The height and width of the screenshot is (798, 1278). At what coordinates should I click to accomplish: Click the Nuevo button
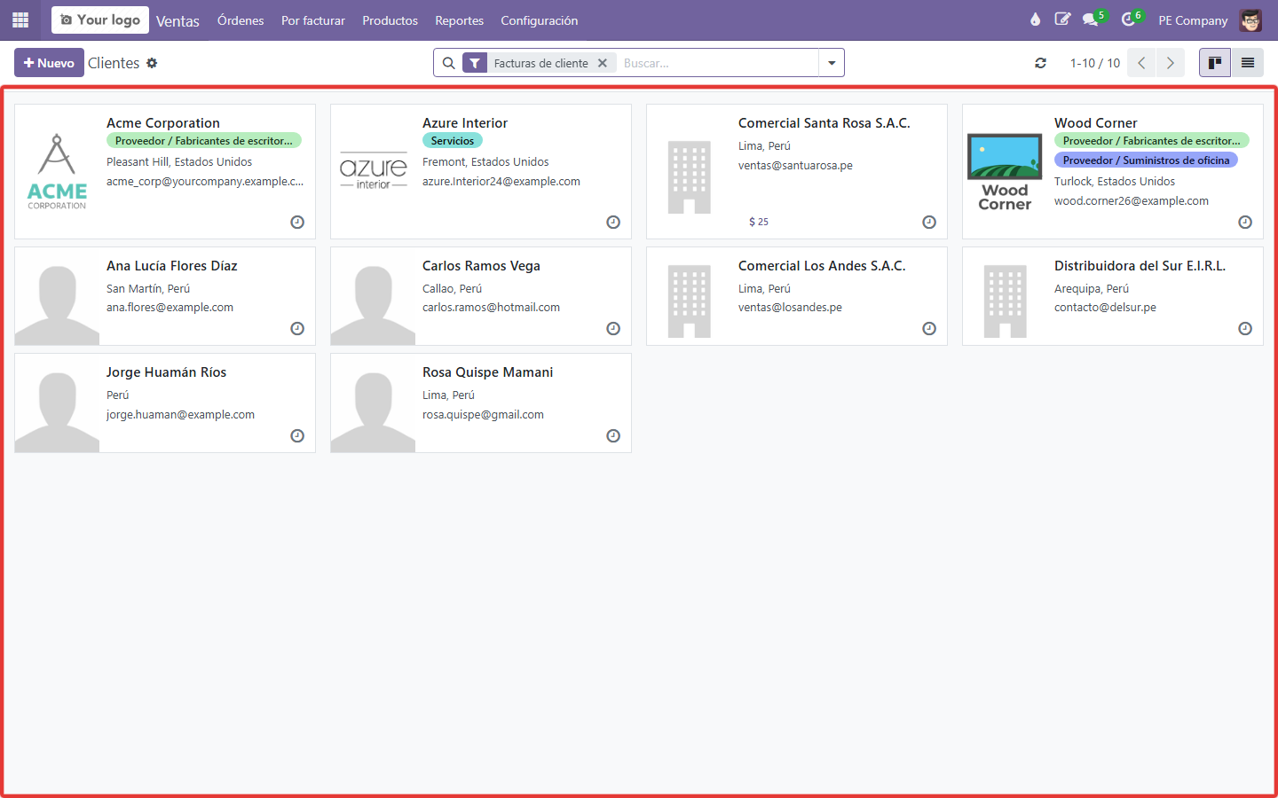tap(49, 63)
